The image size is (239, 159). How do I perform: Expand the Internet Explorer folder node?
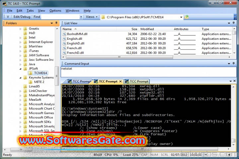point(20,42)
